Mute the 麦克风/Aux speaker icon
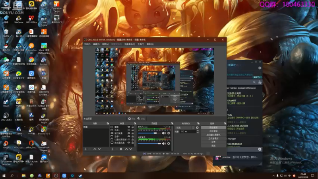The width and height of the screenshot is (318, 179). tap(164, 133)
